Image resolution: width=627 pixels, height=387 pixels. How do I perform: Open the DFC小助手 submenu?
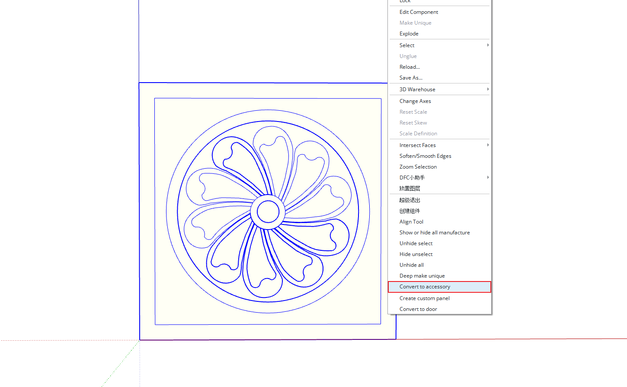tap(412, 178)
